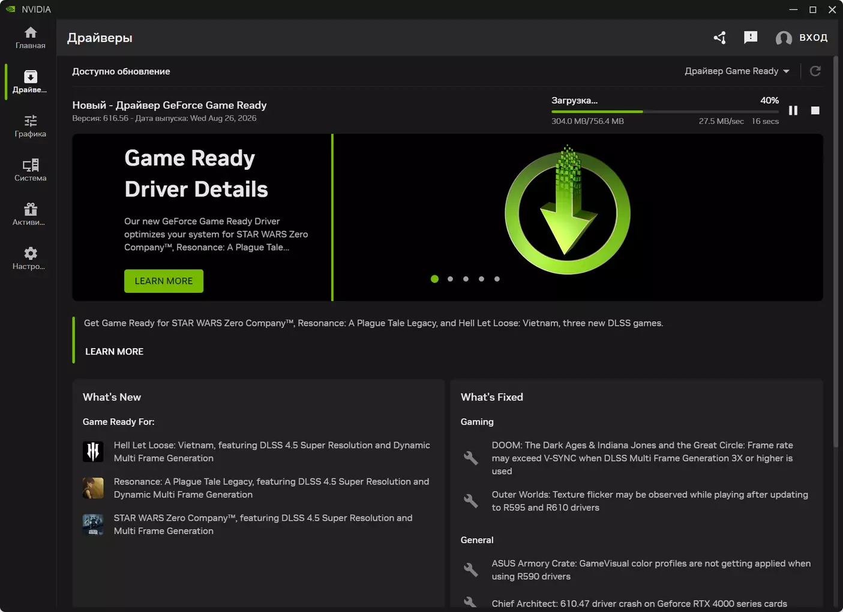Click the download progress bar
Screen dimensions: 843x612
click(x=665, y=112)
